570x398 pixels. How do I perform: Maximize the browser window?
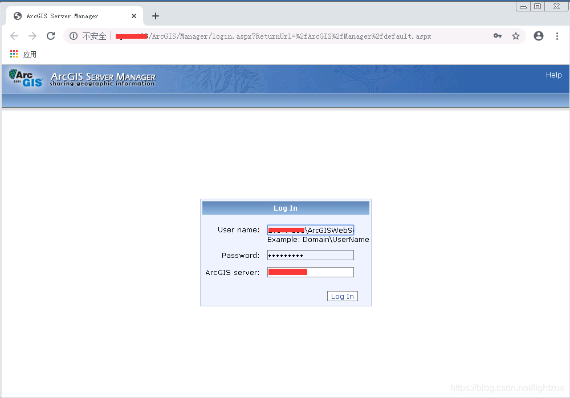538,6
